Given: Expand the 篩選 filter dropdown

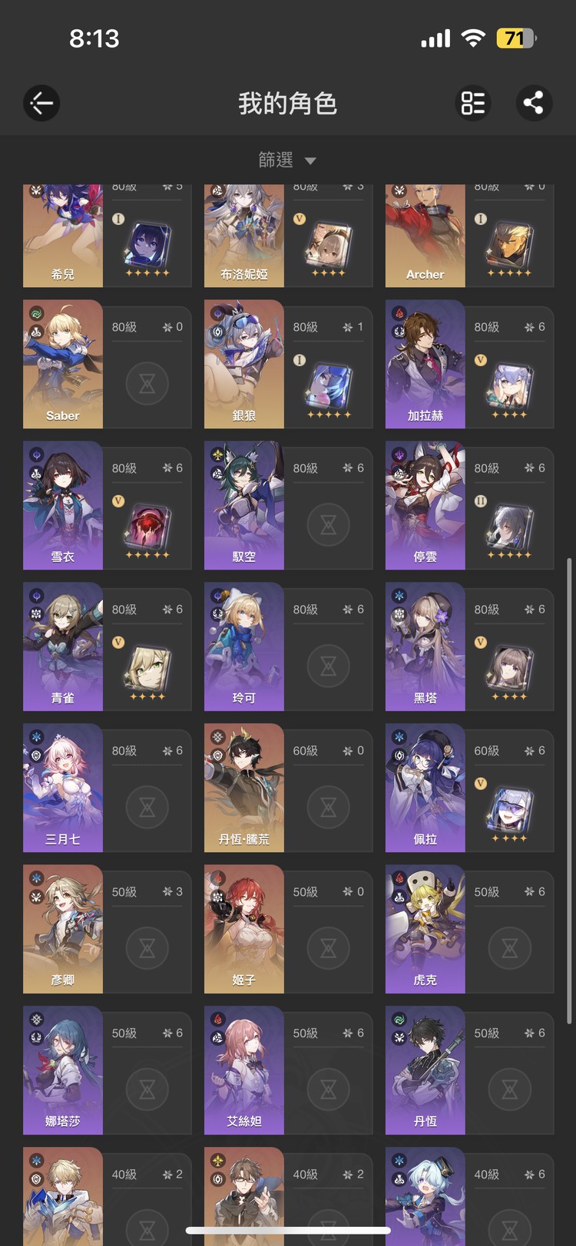Looking at the screenshot, I should [287, 160].
